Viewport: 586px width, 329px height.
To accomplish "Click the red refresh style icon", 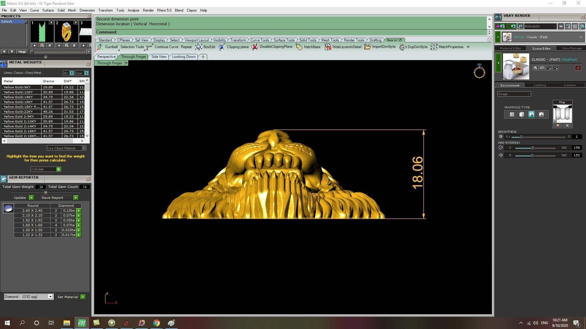I will [x=578, y=68].
